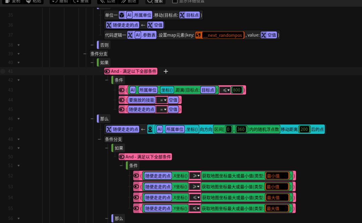Image resolution: width=362 pixels, height=223 pixels.
Task: Collapse the fold arrow at line 51
Action: (x=18, y=166)
